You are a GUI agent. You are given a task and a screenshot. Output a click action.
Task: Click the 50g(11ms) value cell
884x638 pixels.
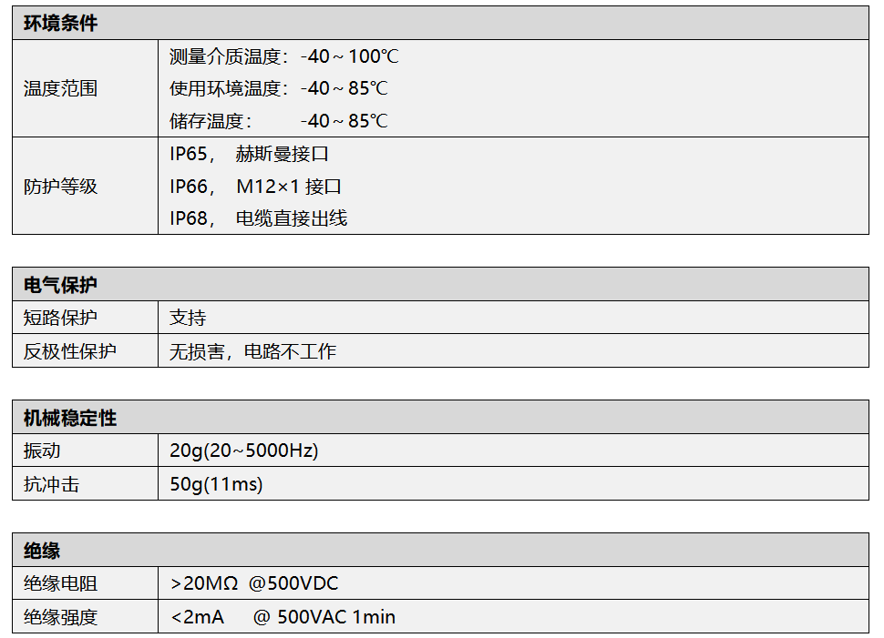click(216, 484)
